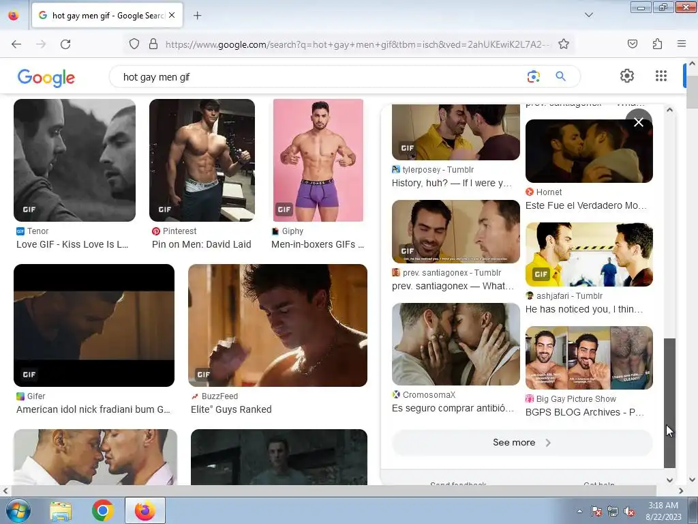
Task: Open the extensions puzzle icon
Action: tap(657, 44)
